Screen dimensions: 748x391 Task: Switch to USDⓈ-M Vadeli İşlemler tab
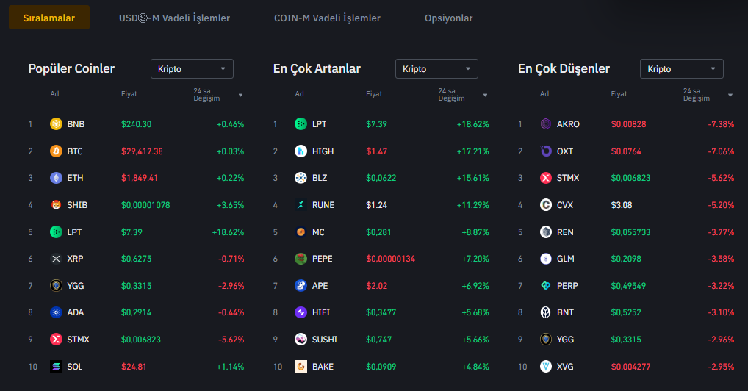[174, 18]
